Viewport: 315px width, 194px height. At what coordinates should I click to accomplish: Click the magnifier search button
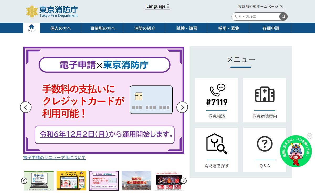pyautogui.click(x=283, y=17)
